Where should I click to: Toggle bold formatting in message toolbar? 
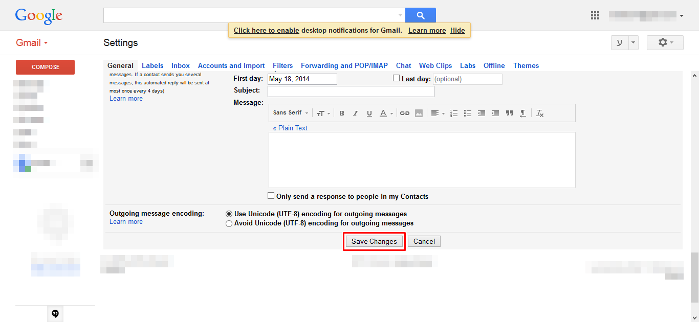click(342, 113)
